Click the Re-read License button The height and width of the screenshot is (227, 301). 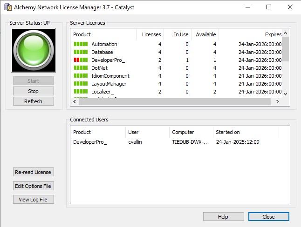(34, 172)
